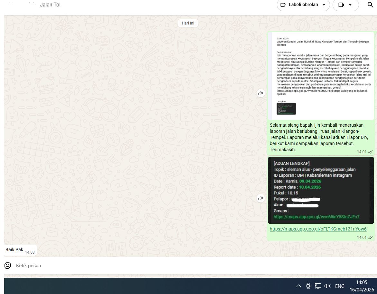Open the maps link ending in nYow6
The image size is (377, 294).
[318, 229]
